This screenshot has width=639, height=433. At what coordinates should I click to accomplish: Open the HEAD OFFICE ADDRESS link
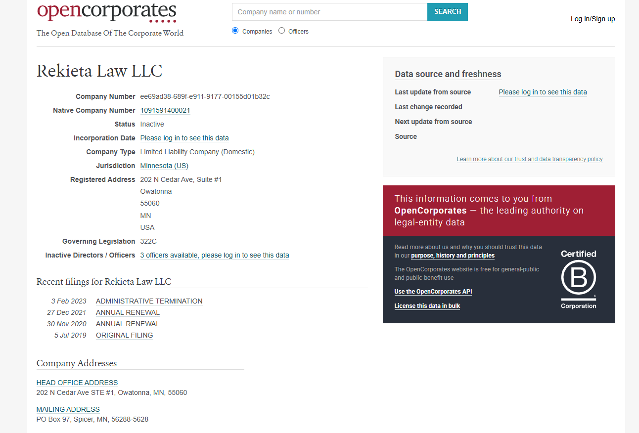tap(77, 383)
